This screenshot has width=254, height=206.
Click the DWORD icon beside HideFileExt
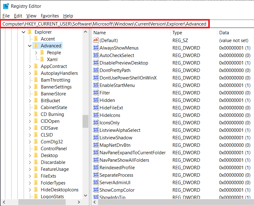(x=96, y=108)
